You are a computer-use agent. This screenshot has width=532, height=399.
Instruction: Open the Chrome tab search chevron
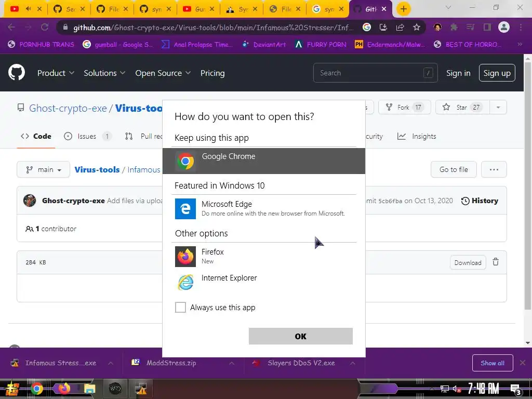click(448, 7)
